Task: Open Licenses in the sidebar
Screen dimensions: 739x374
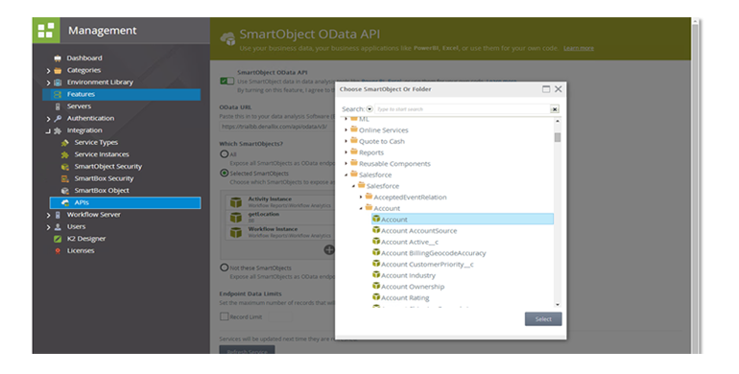Action: pos(81,251)
